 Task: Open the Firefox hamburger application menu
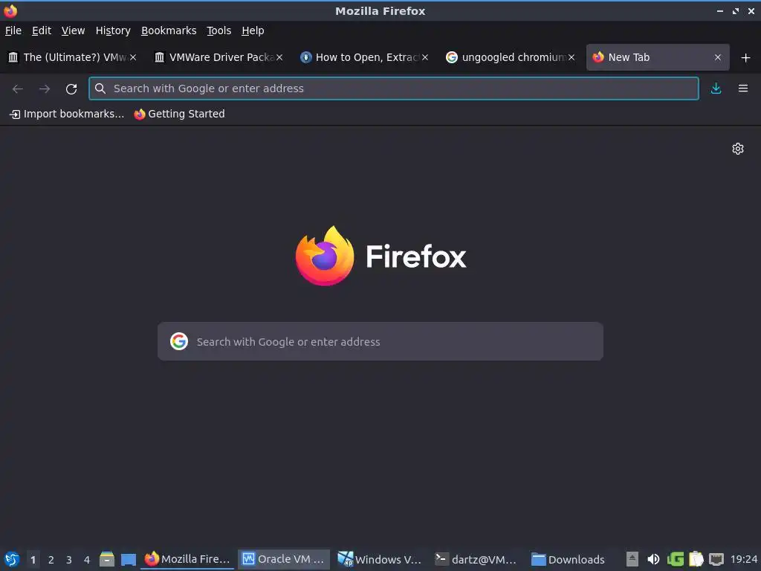coord(743,88)
